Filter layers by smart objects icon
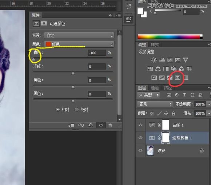This screenshot has width=211, height=185. [200, 95]
